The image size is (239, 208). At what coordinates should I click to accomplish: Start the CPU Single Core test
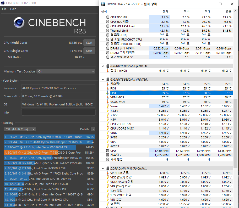point(89,51)
